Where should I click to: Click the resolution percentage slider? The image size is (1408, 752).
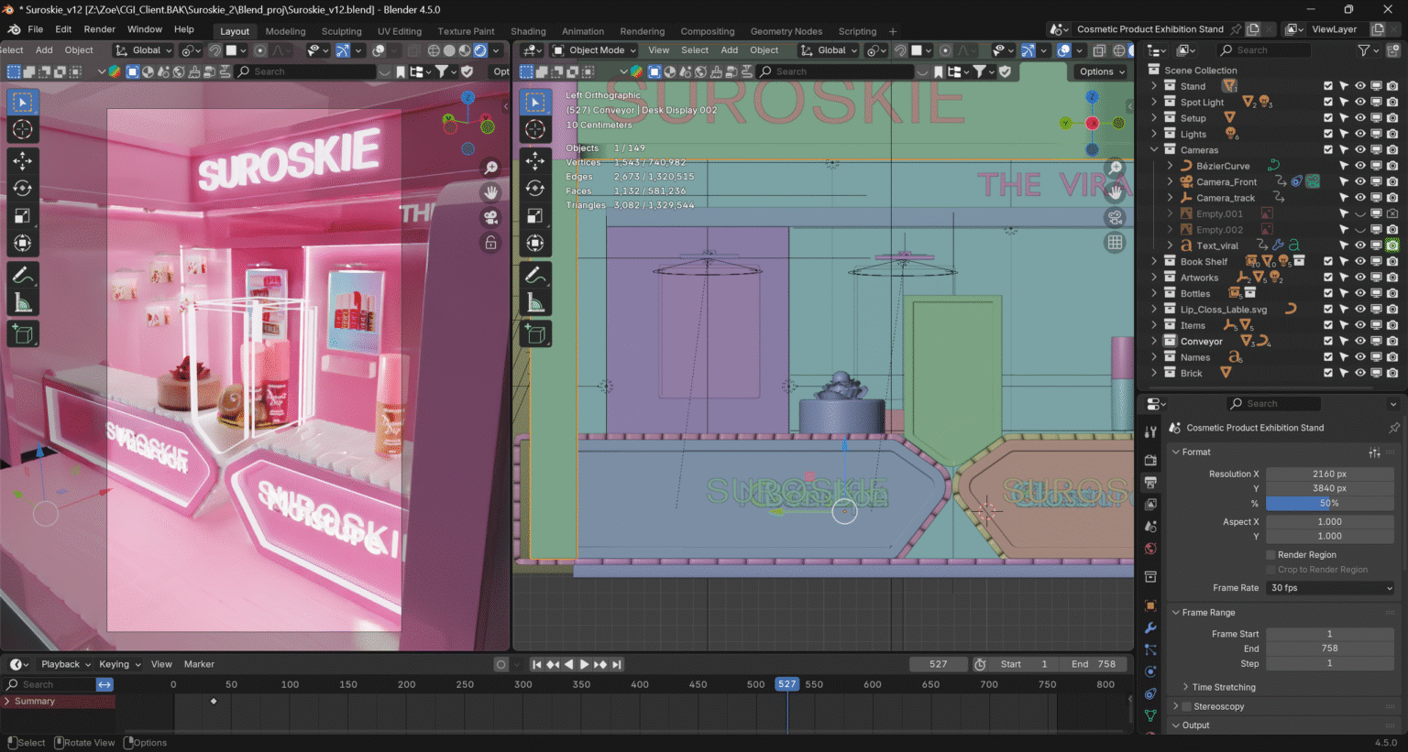click(1329, 503)
